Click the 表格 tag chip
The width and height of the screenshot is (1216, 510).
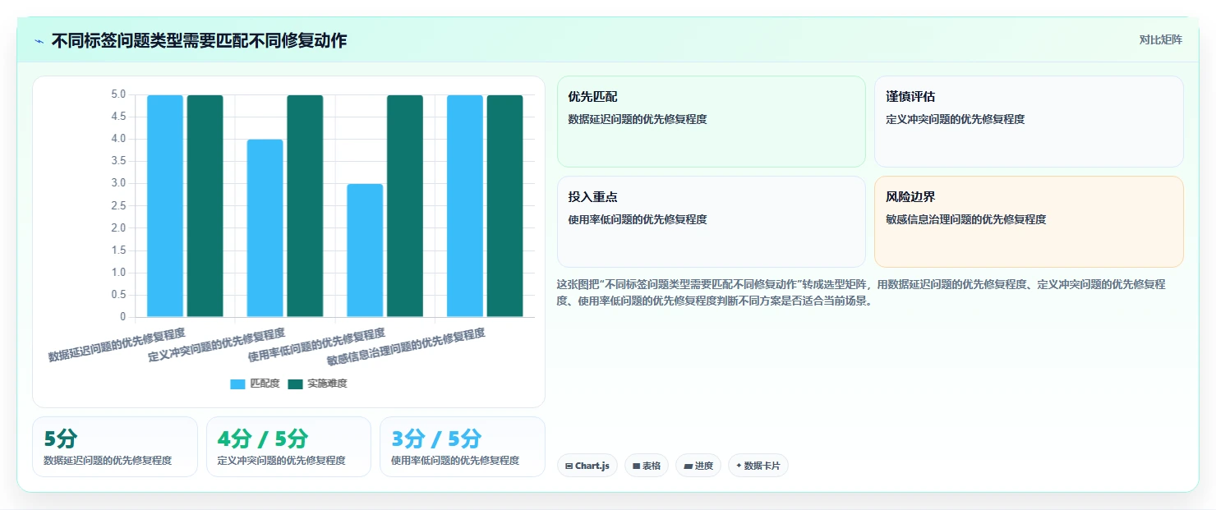tap(647, 466)
